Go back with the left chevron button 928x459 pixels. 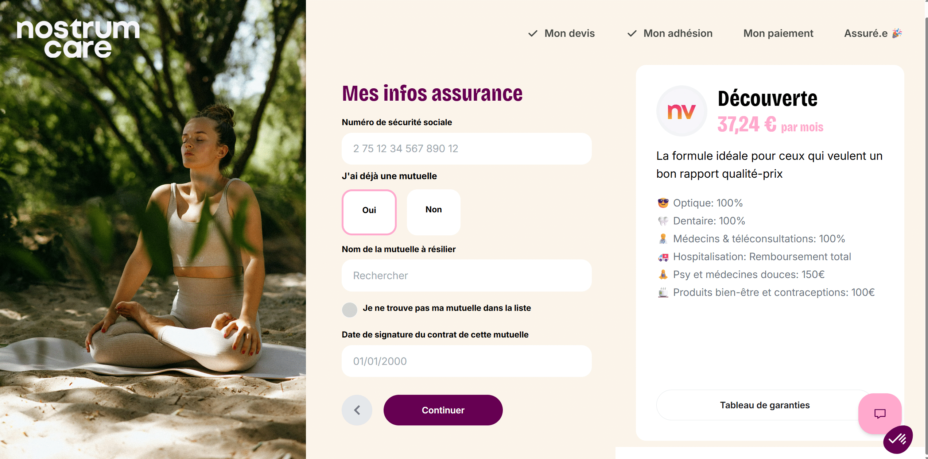click(357, 410)
